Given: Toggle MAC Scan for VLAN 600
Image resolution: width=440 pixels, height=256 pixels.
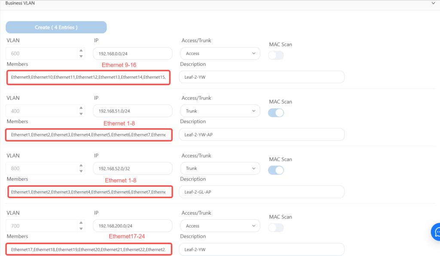Looking at the screenshot, I should [x=276, y=56].
